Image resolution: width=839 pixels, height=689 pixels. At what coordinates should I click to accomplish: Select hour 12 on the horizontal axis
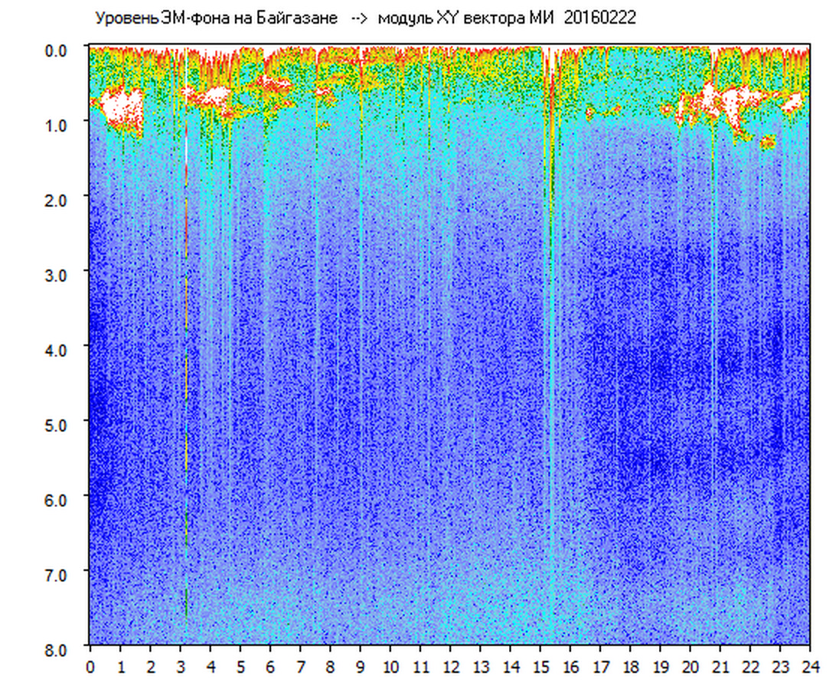[x=450, y=668]
